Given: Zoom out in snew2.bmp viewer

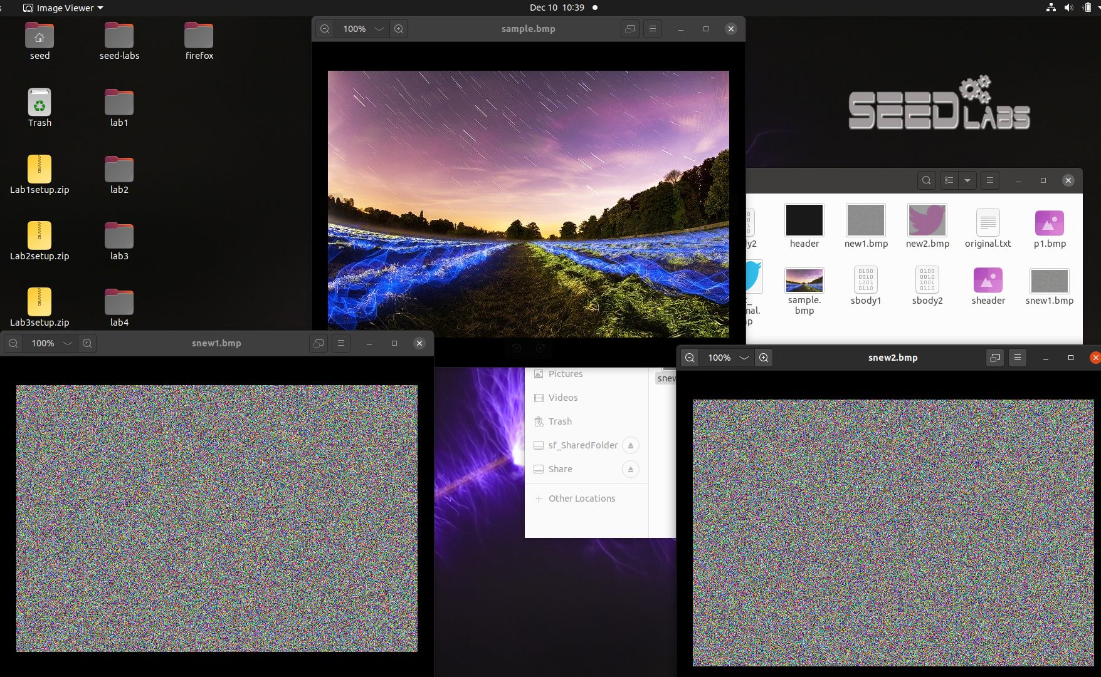Looking at the screenshot, I should [x=690, y=358].
